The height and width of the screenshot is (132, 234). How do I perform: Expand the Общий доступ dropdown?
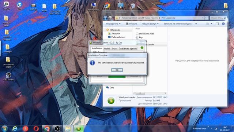150,23
